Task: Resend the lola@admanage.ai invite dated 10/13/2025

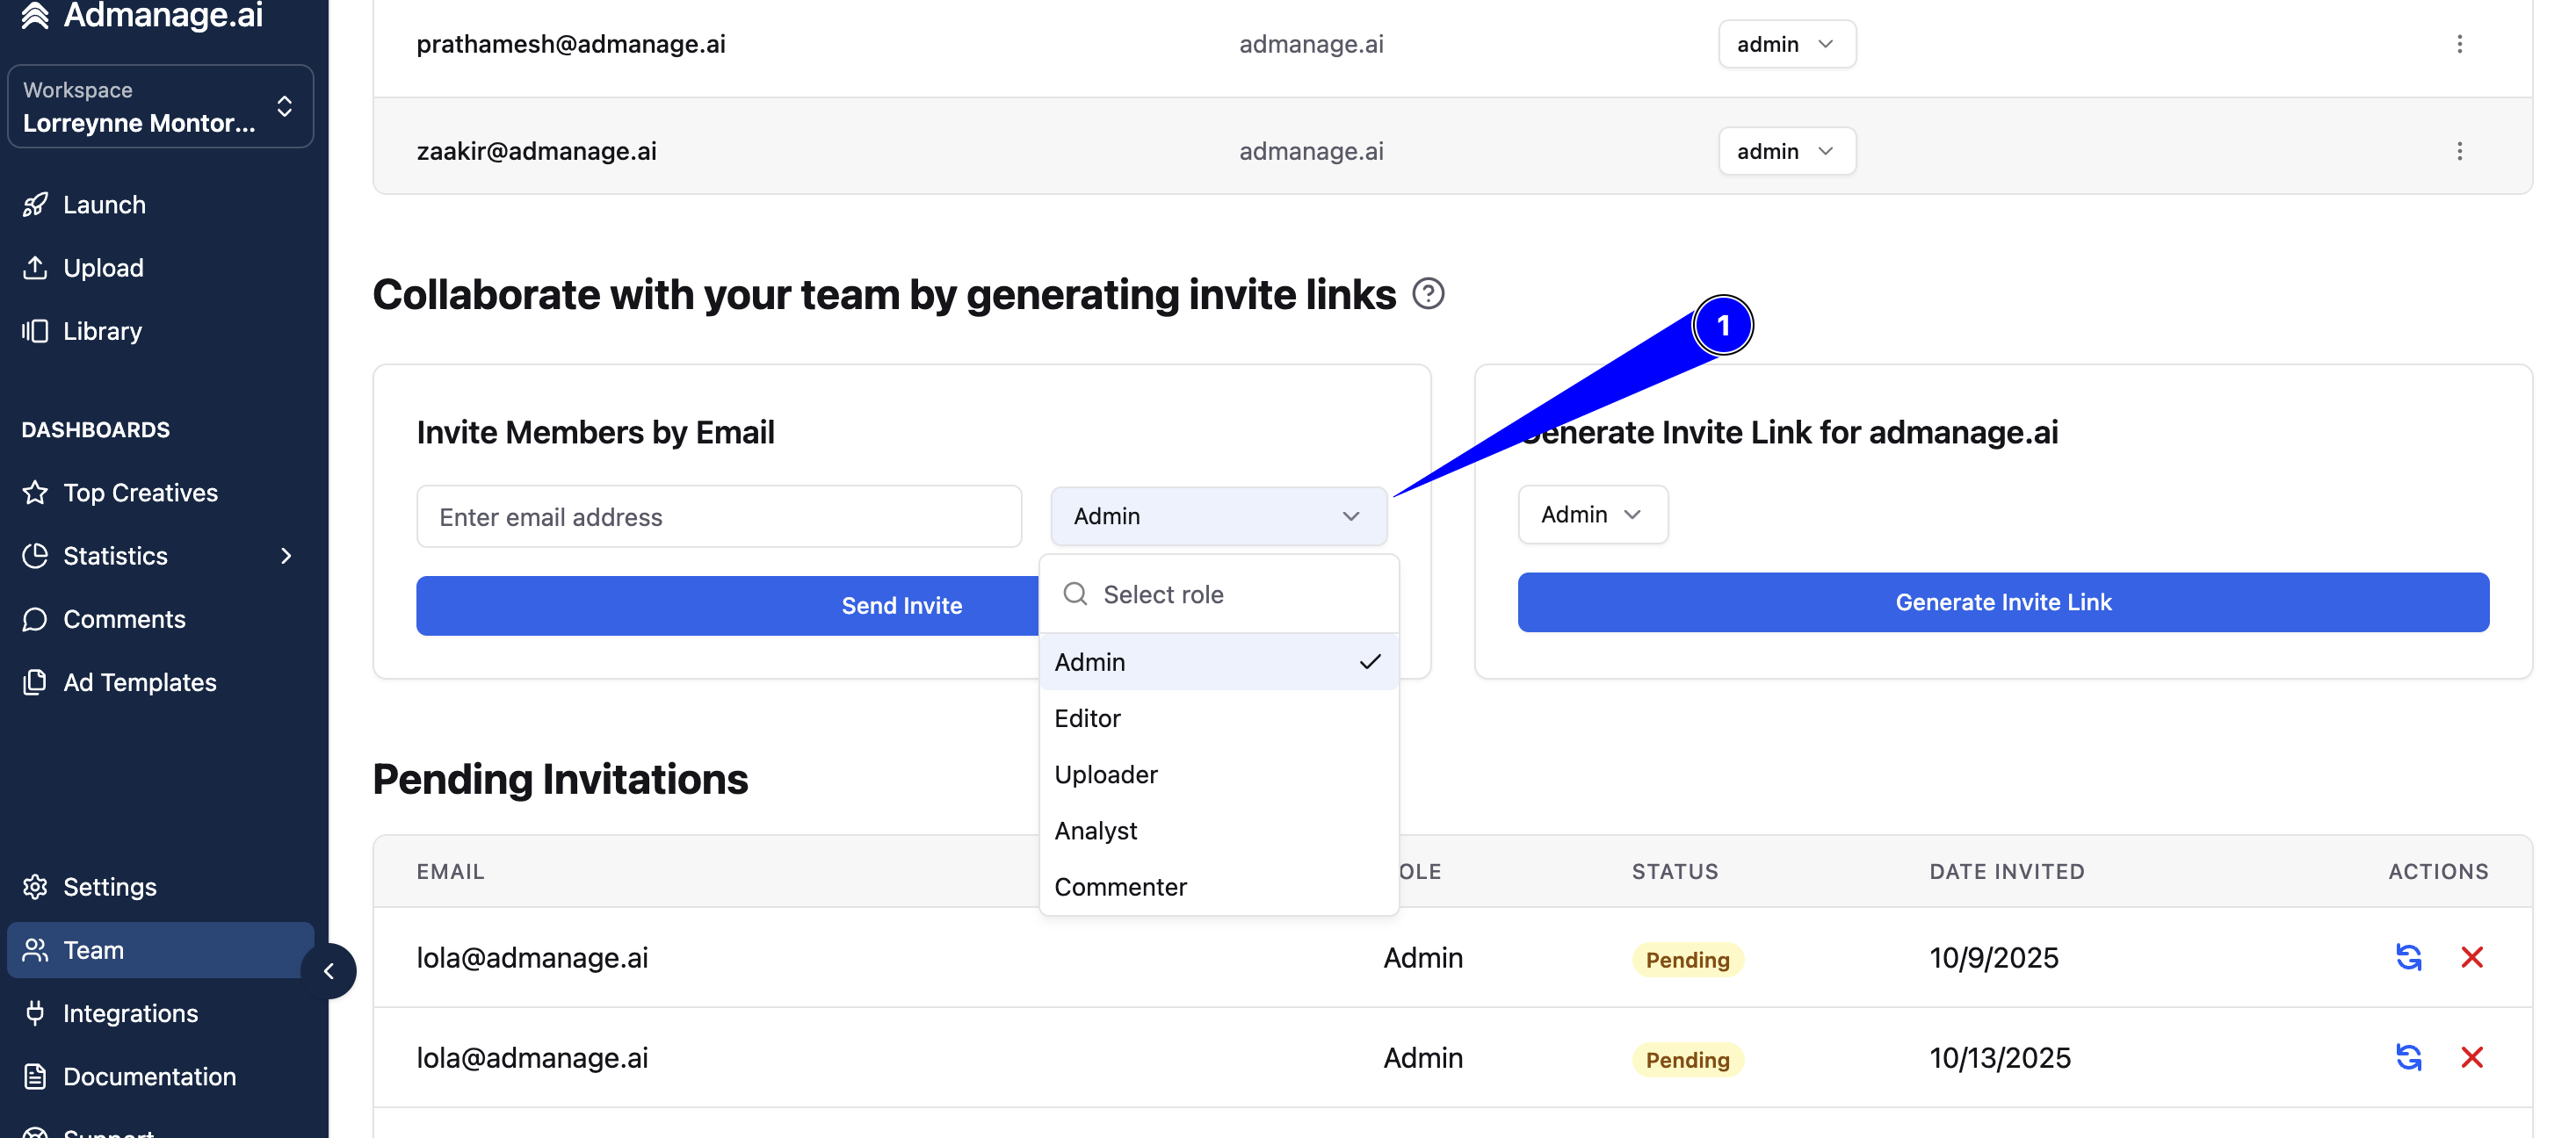Action: click(2409, 1057)
